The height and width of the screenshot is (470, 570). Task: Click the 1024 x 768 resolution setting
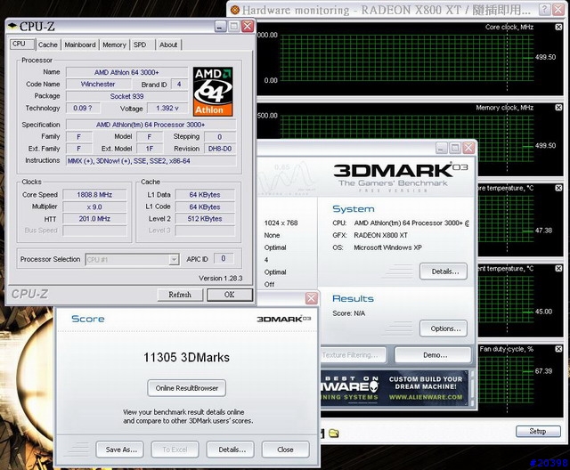click(x=281, y=223)
